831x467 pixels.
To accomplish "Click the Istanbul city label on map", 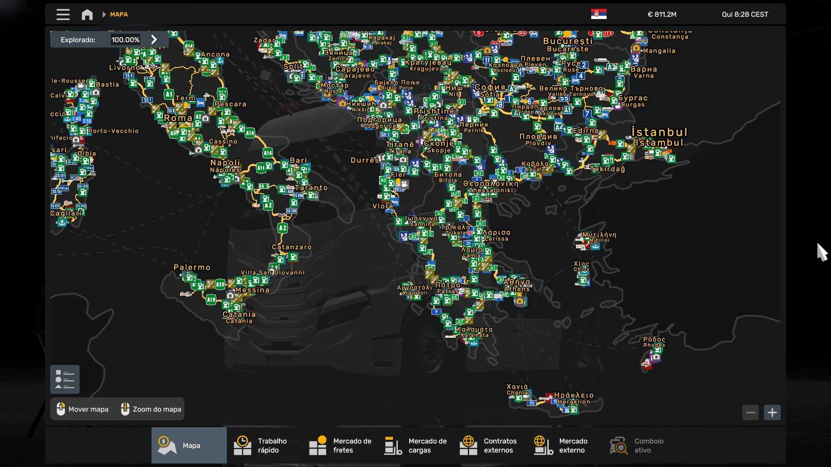I will coord(659,132).
